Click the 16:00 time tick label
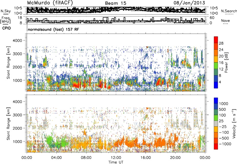The image size is (237, 164). (145, 158)
